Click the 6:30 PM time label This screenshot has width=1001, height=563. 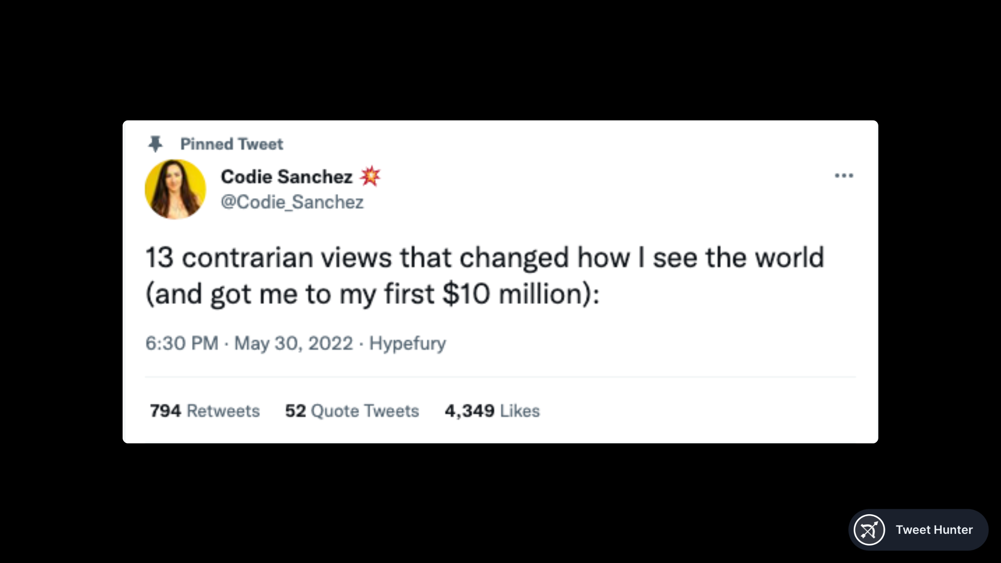[x=181, y=343]
